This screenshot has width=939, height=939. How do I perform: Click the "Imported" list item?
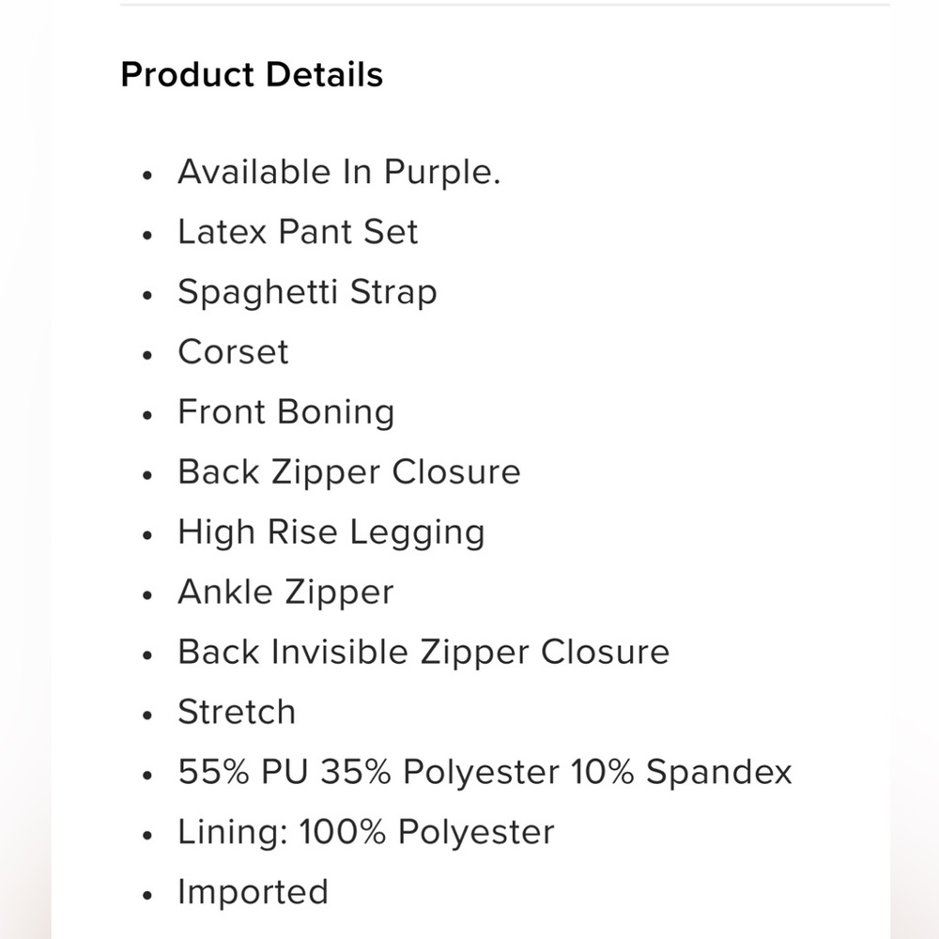[253, 892]
